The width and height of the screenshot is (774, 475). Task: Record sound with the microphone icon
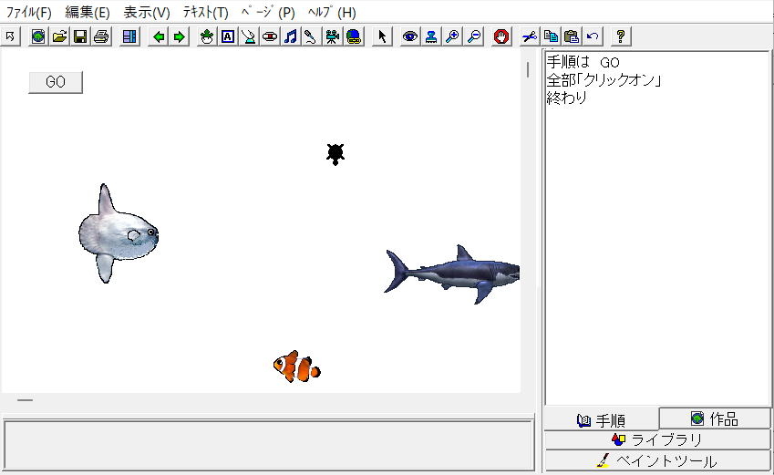click(x=311, y=36)
